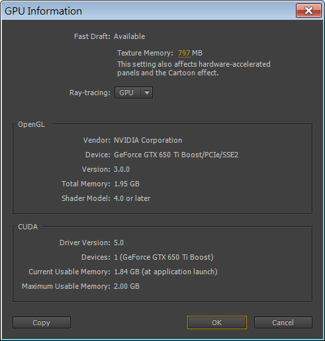Click Cancel to dismiss dialog
This screenshot has height=341, width=325.
tap(283, 322)
